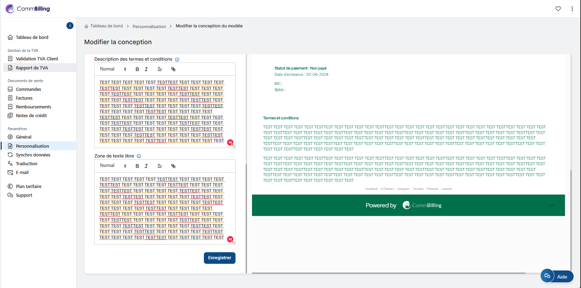581x288 pixels.
Task: Insert link in terms description editor
Action: (x=173, y=69)
